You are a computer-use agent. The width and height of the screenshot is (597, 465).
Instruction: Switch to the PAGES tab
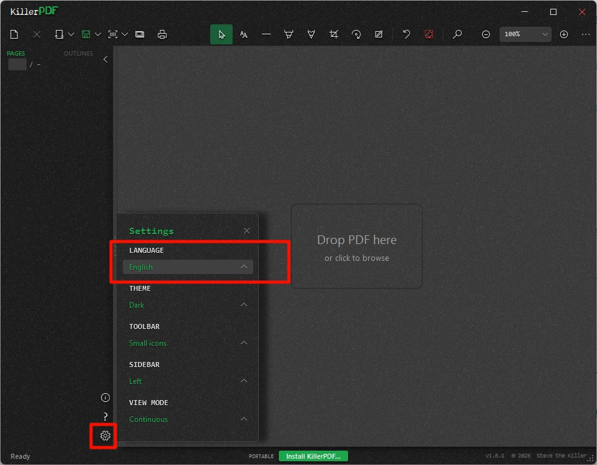[16, 53]
